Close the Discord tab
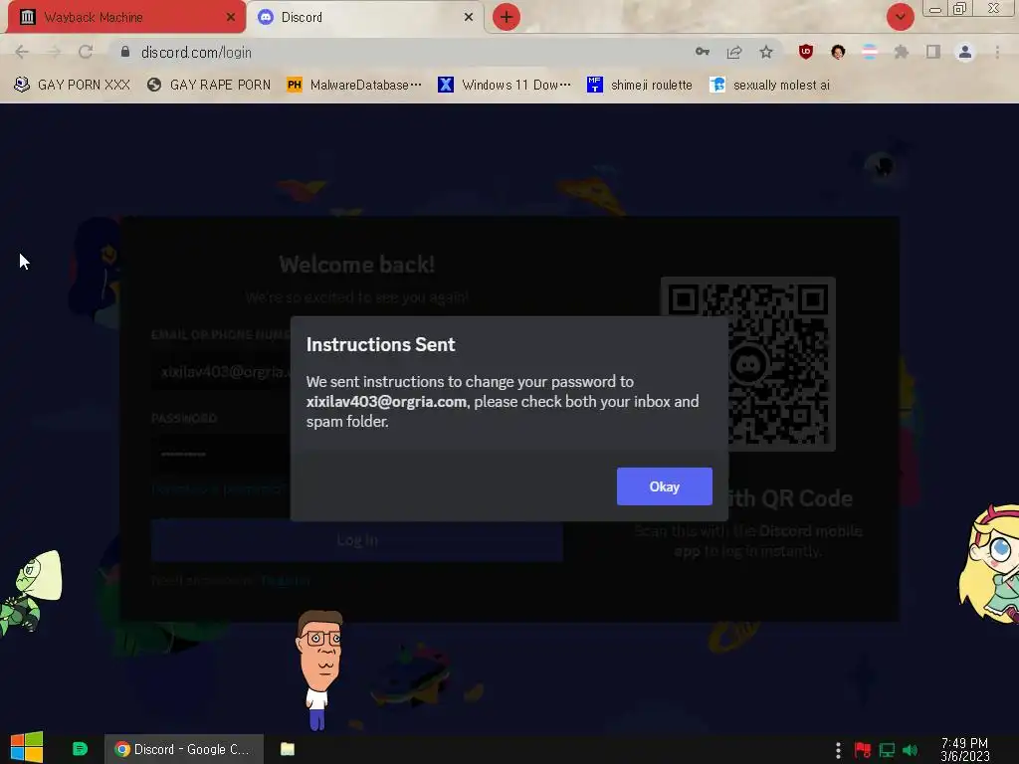 [x=469, y=18]
